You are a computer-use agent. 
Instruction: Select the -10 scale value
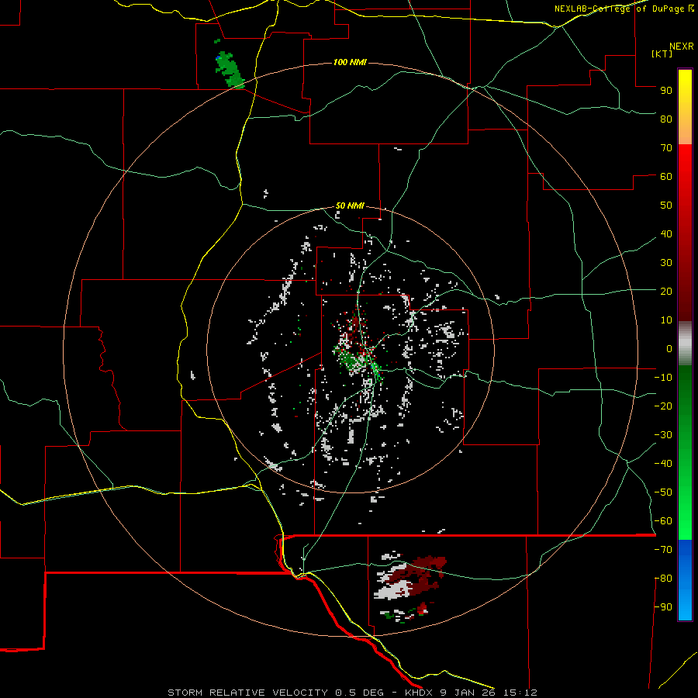(663, 378)
